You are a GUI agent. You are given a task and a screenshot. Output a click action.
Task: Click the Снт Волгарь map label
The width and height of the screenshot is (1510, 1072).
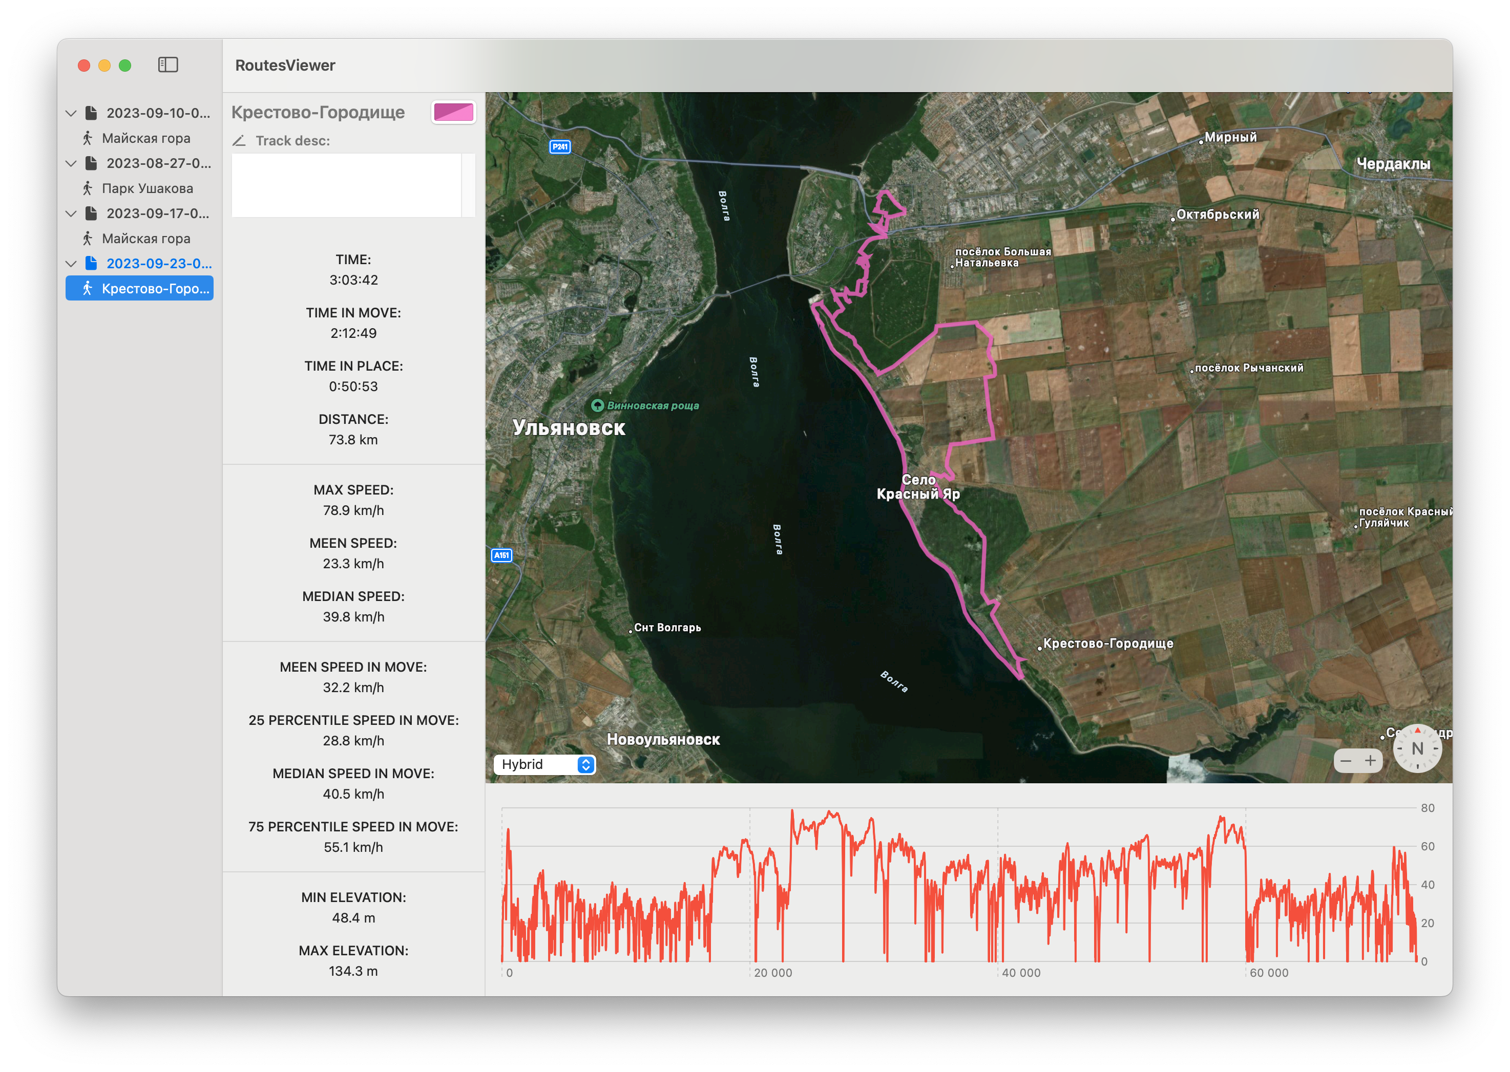(667, 627)
